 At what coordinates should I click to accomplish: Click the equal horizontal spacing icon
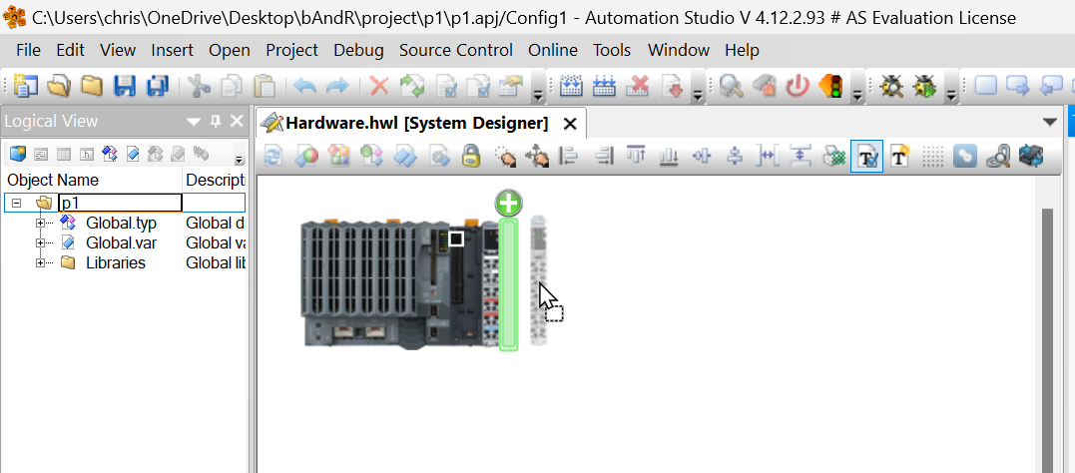[x=767, y=157]
